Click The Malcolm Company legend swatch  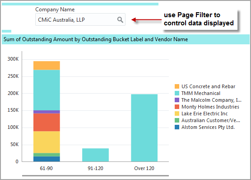177,100
